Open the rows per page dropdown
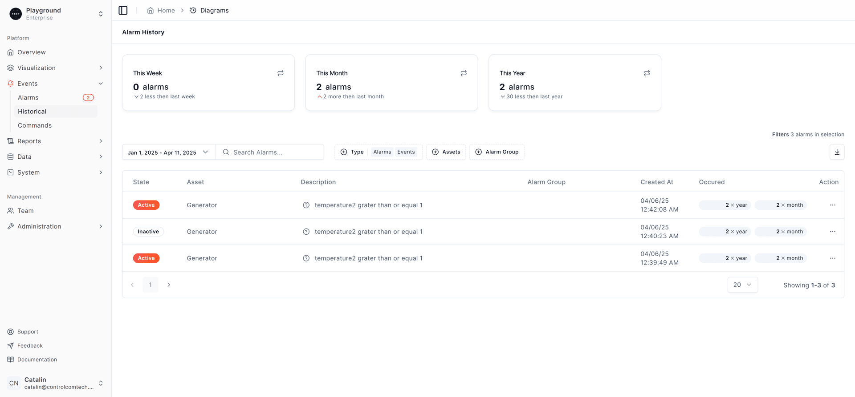The width and height of the screenshot is (855, 397). [742, 285]
